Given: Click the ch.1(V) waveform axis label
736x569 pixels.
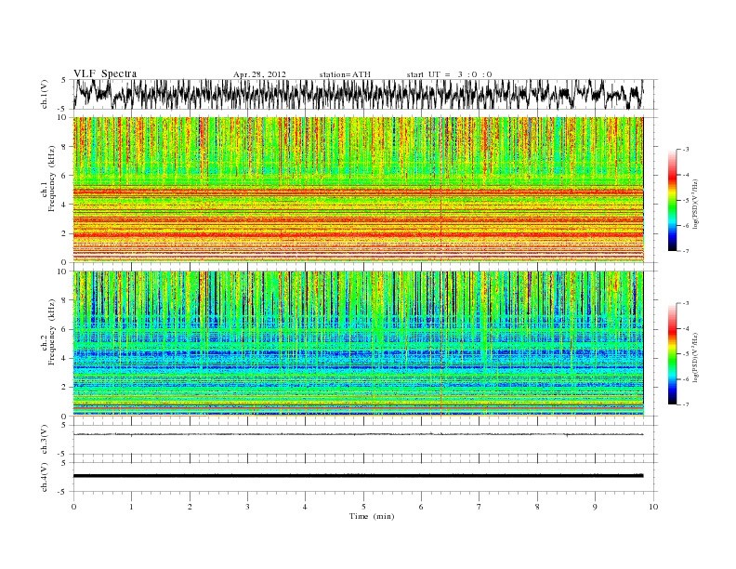Looking at the screenshot, I should pos(44,94).
